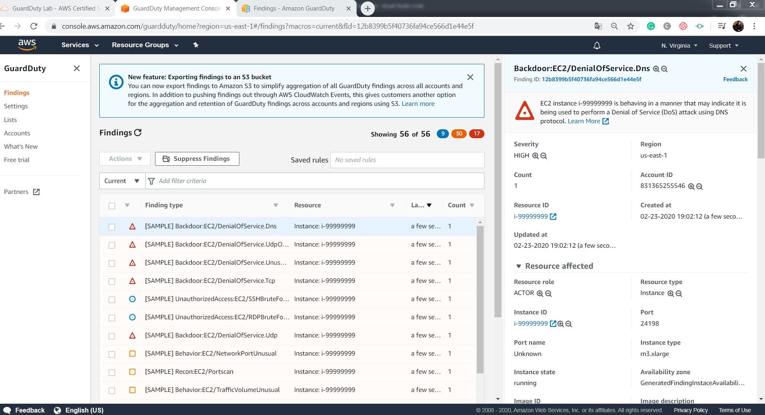Click the AWS logo home icon

pyautogui.click(x=27, y=45)
